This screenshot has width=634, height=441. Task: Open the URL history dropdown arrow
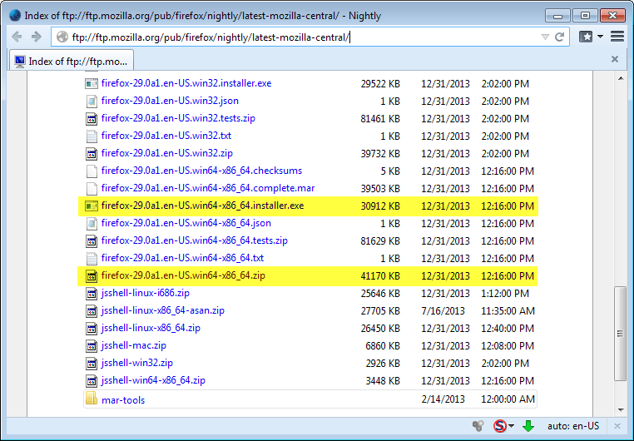coord(545,37)
